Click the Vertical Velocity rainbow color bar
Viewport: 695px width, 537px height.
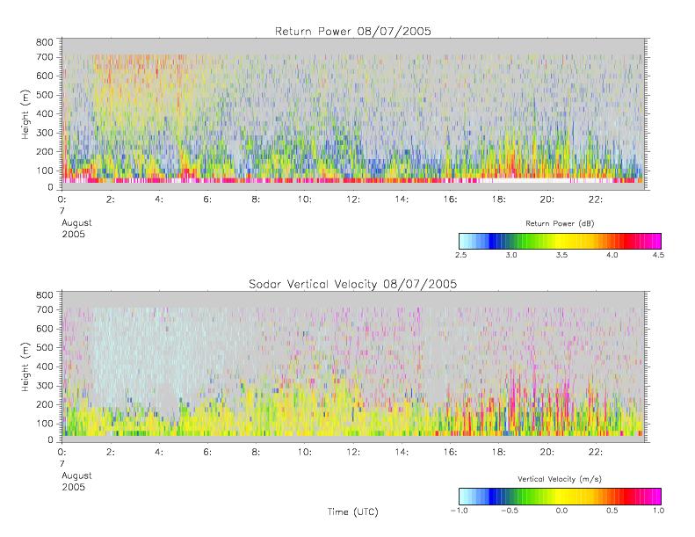tap(560, 497)
